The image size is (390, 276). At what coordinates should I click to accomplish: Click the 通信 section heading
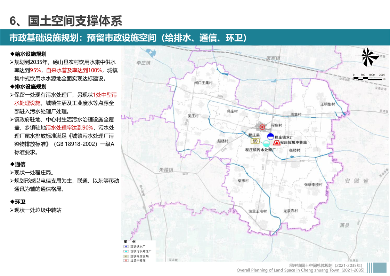(x=20, y=164)
